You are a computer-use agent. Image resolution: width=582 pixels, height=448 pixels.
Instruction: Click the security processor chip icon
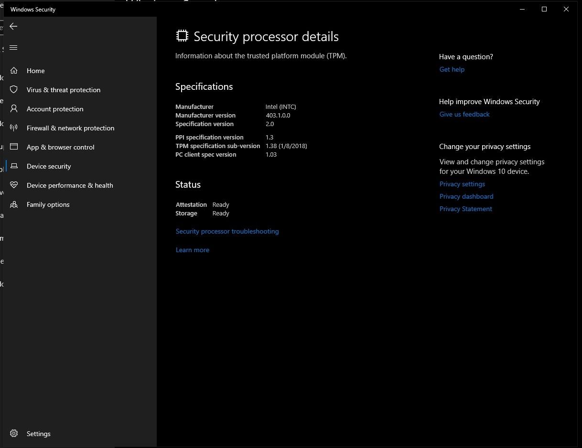182,36
